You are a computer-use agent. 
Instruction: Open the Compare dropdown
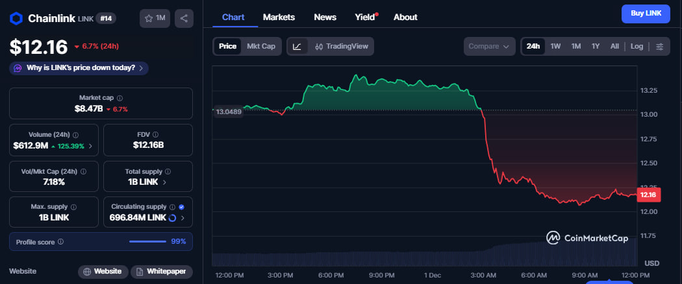pos(489,47)
